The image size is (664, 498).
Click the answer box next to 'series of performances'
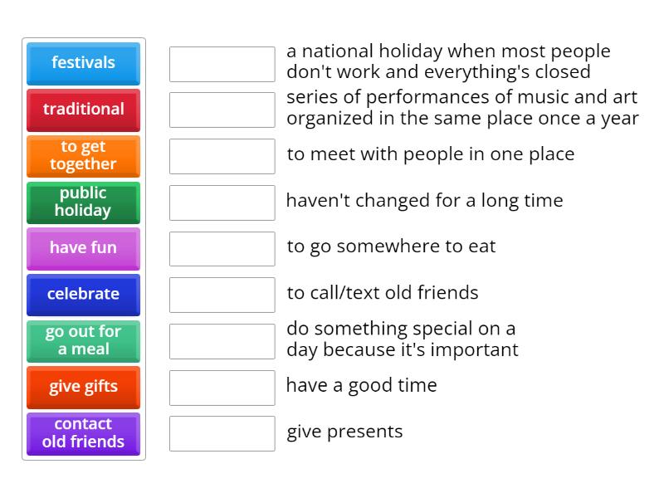pyautogui.click(x=222, y=108)
